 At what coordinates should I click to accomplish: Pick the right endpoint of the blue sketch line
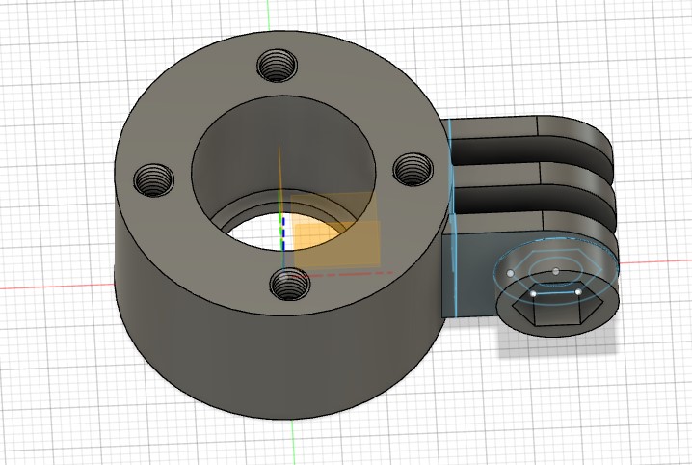click(x=578, y=292)
